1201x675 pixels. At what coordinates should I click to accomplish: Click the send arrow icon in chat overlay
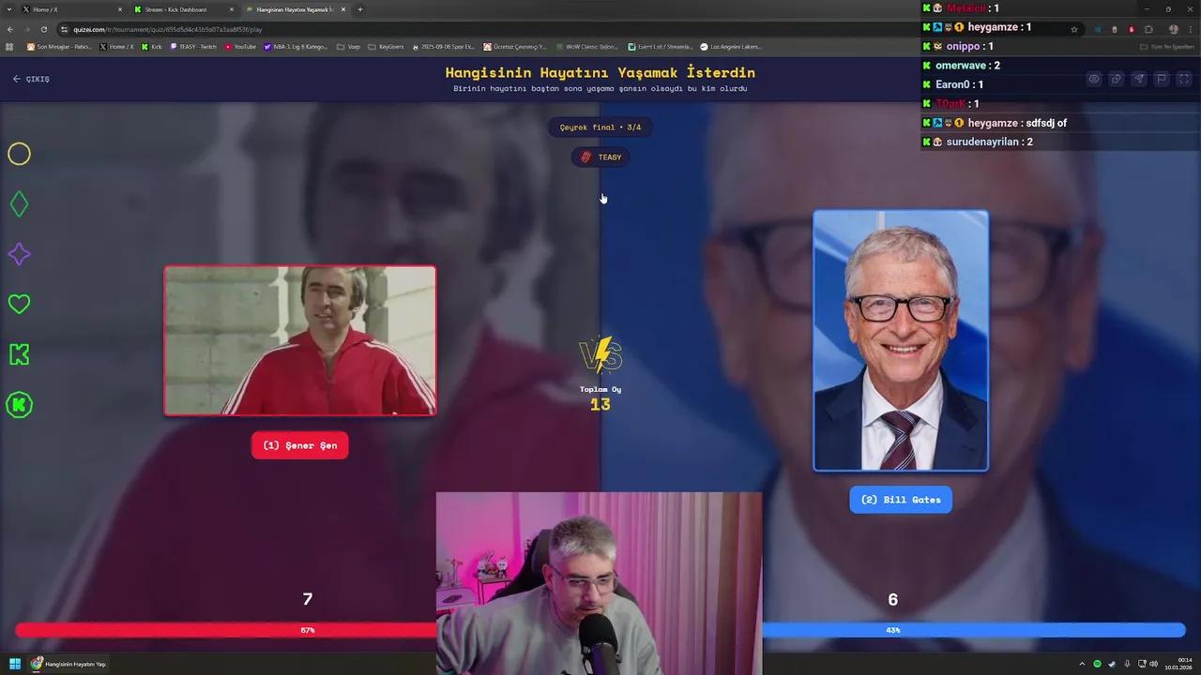1139,79
